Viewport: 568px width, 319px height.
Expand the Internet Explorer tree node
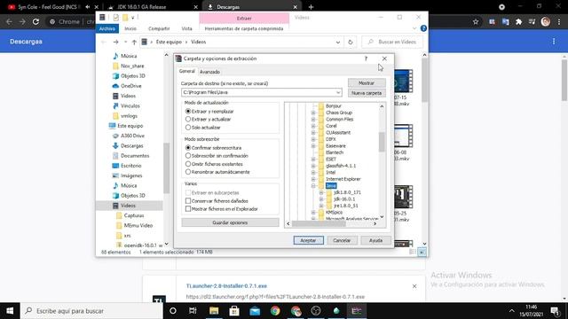click(x=313, y=179)
